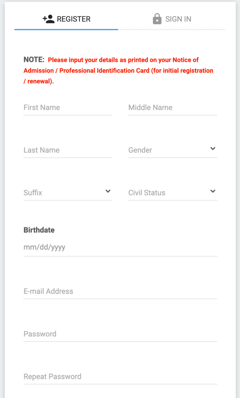Select the Repeat Password field
This screenshot has height=398, width=240.
120,377
